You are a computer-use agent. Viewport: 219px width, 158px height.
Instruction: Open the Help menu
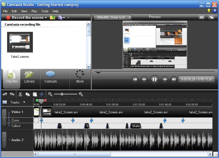coord(56,11)
